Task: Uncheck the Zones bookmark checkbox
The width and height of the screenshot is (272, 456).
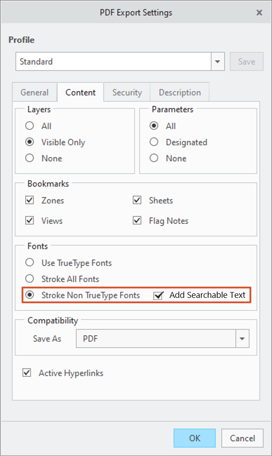Action: (30, 200)
